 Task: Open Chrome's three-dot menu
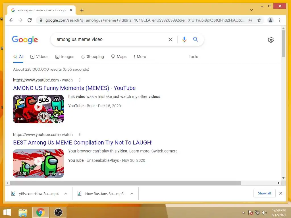(x=280, y=20)
